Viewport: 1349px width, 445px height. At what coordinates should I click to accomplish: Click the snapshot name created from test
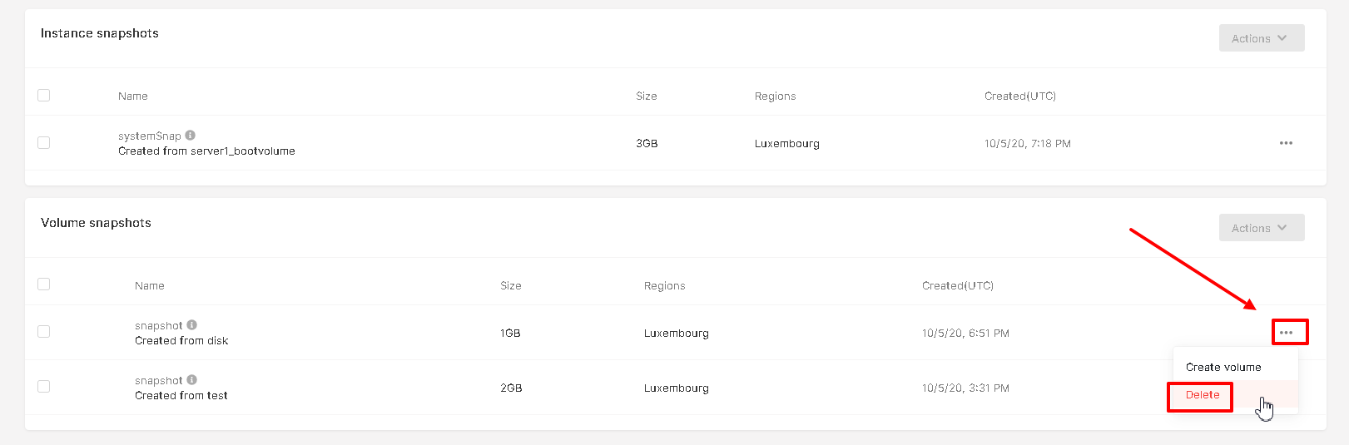(x=159, y=380)
